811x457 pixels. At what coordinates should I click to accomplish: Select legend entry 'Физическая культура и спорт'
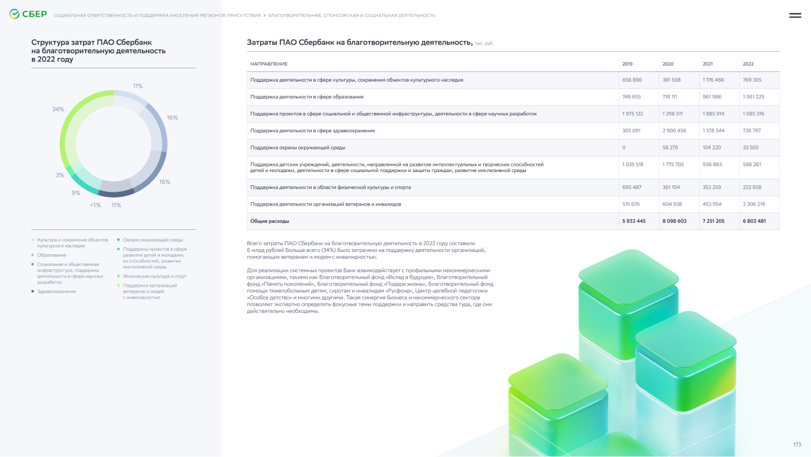[x=155, y=276]
